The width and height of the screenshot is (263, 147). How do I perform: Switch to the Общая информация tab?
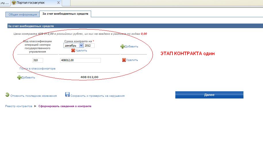[23, 14]
